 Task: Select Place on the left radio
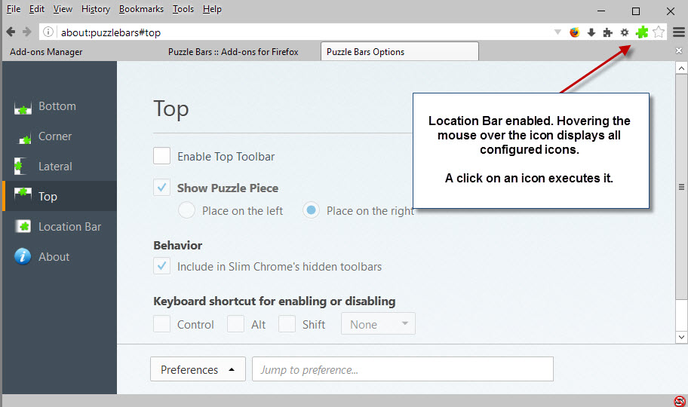[x=186, y=210]
